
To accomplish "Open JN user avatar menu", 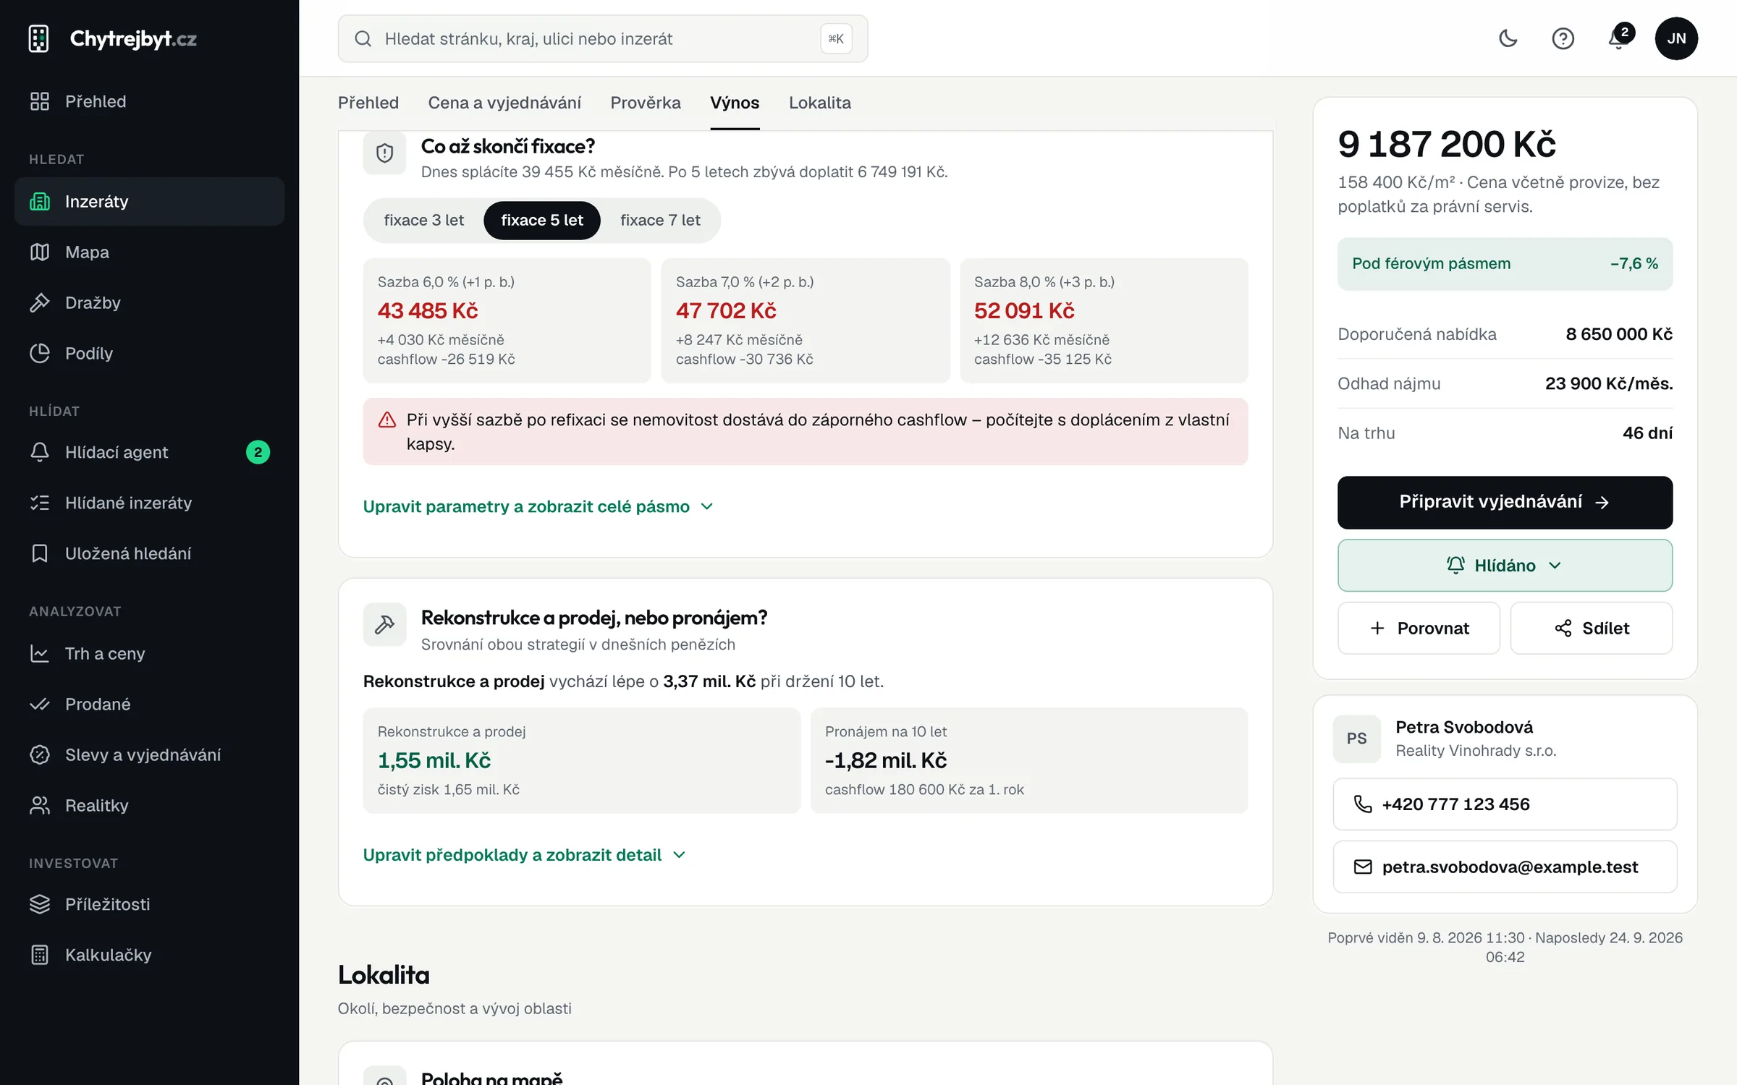I will point(1676,38).
